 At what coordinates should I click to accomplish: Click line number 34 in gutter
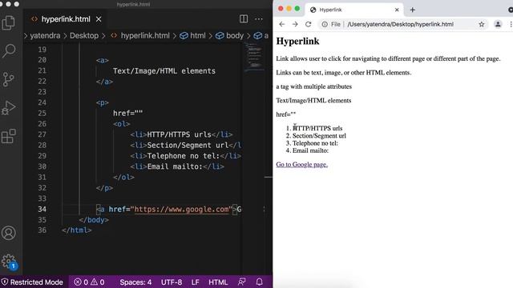[x=42, y=210]
